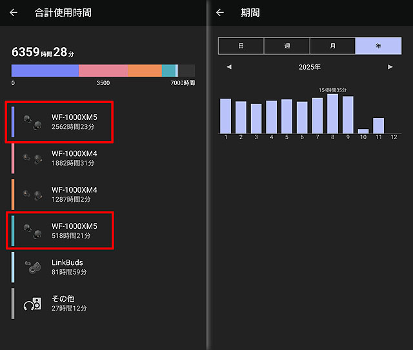Go back from the 合計使用時間 screen
Screen dimensions: 413x350
tap(14, 13)
